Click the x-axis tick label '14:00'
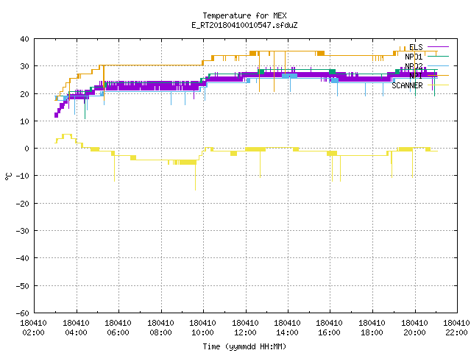The image size is (471, 353). [288, 332]
